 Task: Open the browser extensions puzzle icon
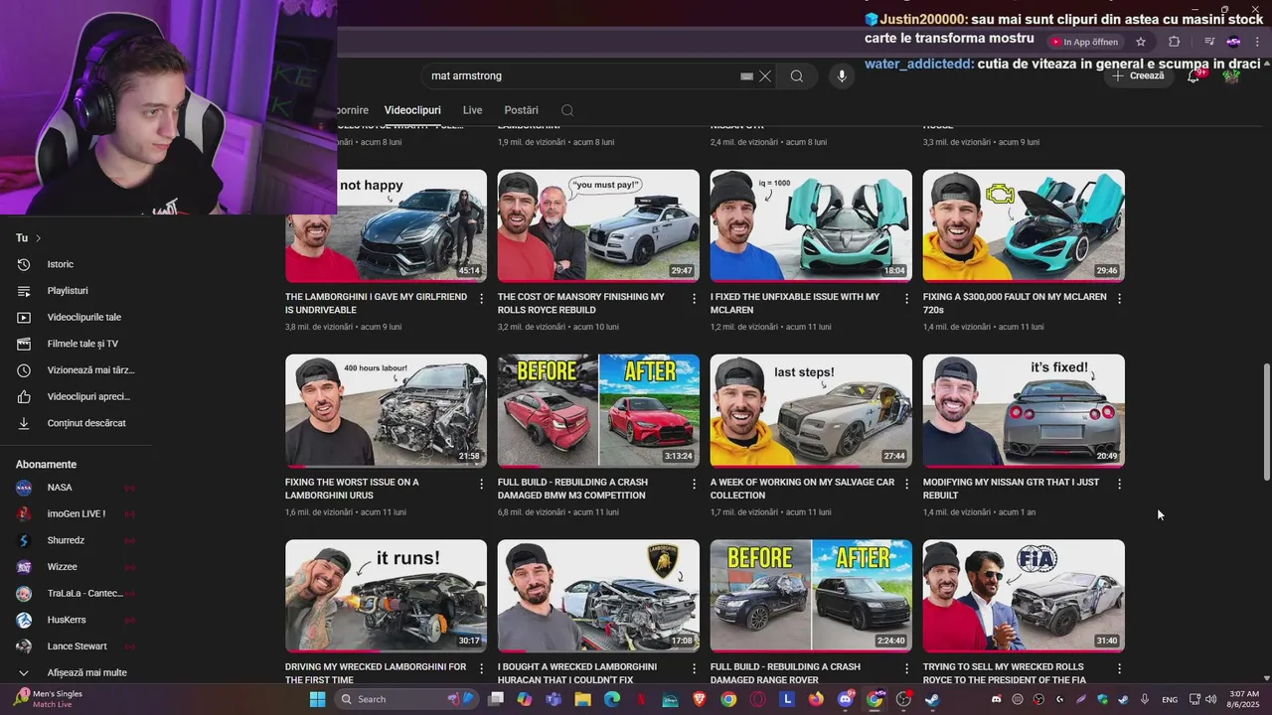point(1175,42)
